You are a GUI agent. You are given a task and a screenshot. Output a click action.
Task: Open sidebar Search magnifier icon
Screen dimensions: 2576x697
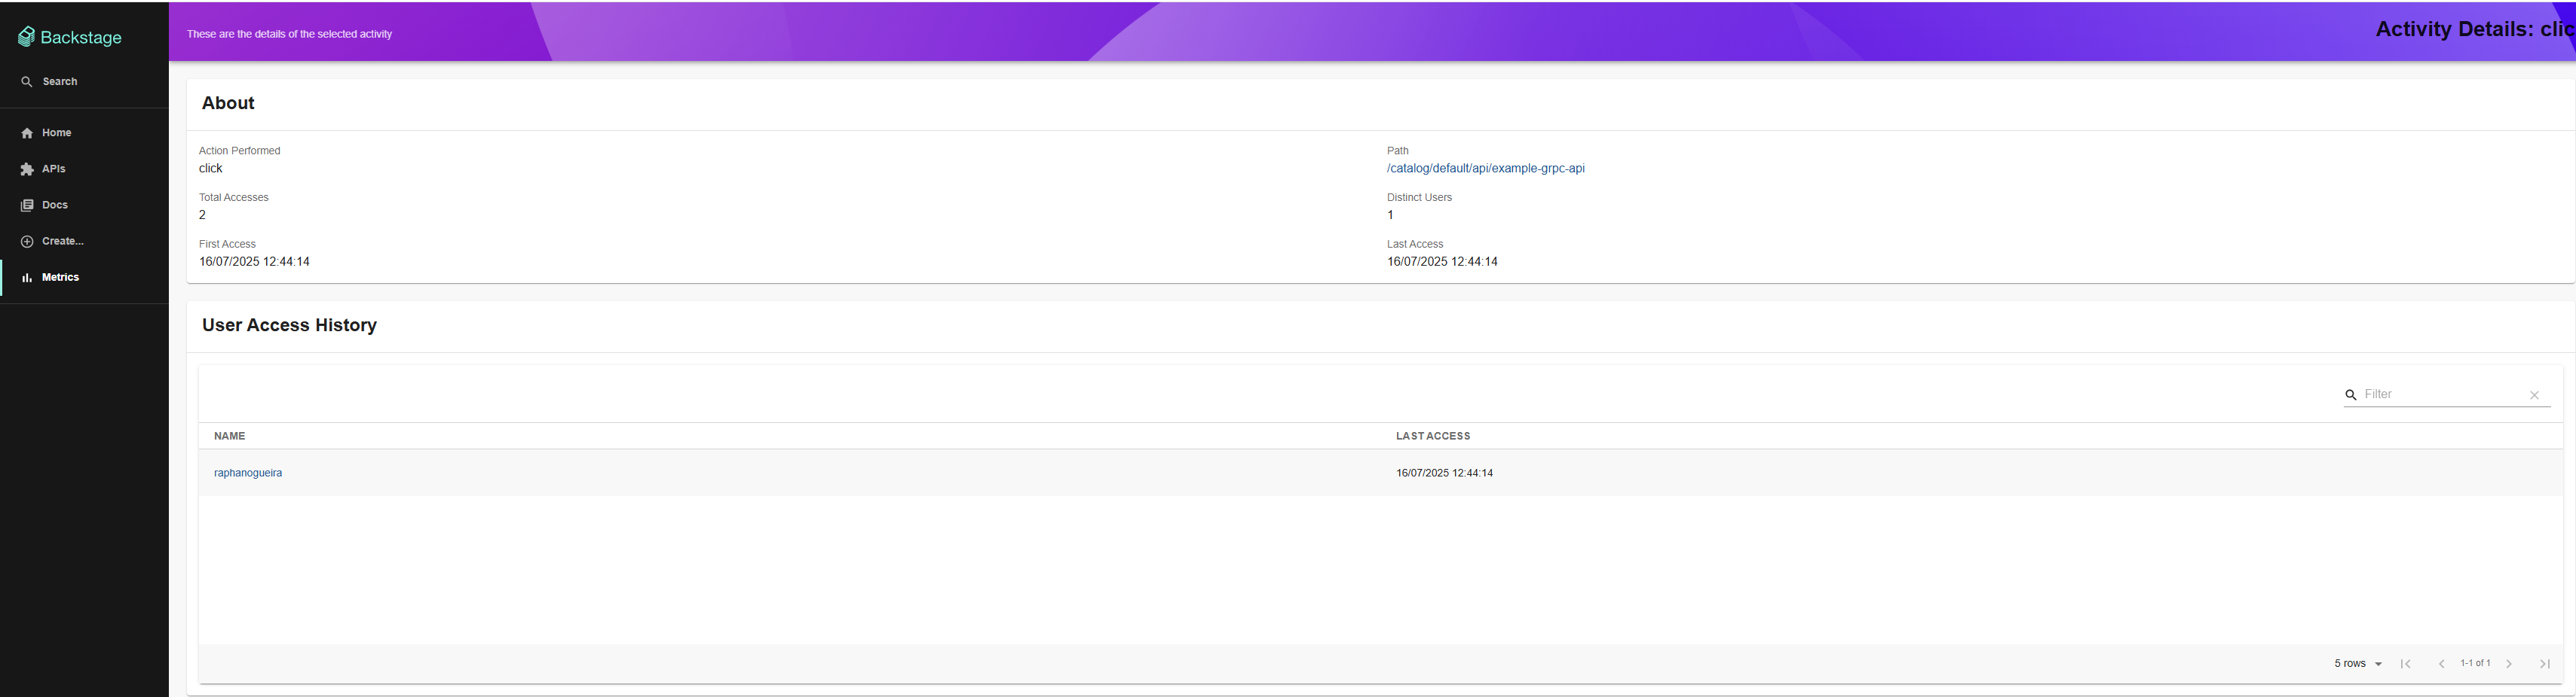click(27, 82)
